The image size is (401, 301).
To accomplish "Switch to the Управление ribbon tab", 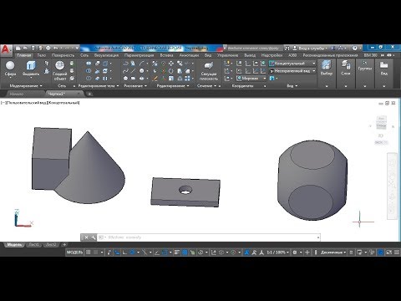I will coord(227,55).
